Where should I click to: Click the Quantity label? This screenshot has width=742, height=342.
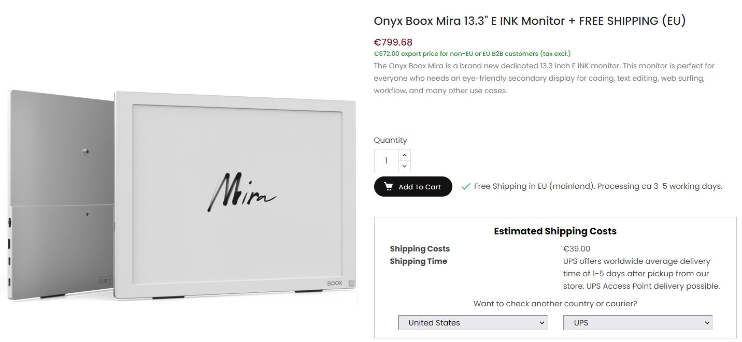[390, 140]
